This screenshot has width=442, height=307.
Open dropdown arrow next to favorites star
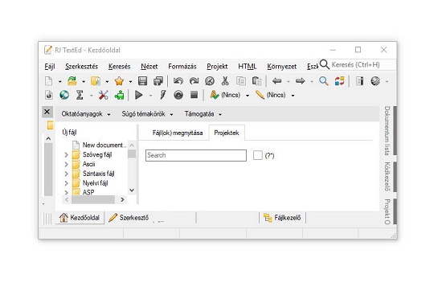130,82
